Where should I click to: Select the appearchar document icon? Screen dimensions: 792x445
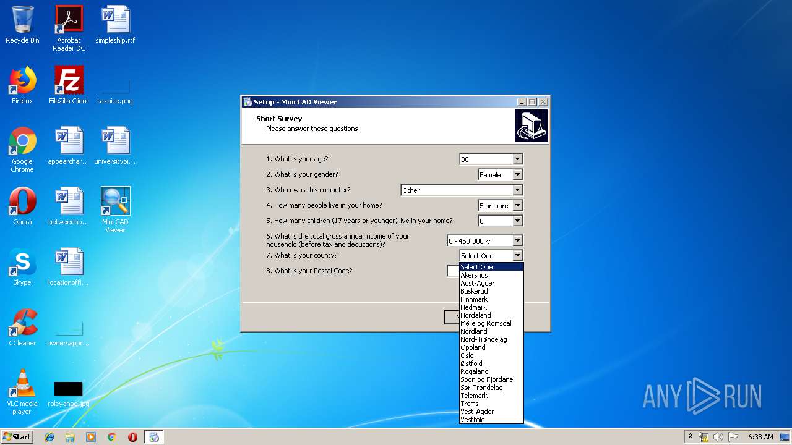69,146
